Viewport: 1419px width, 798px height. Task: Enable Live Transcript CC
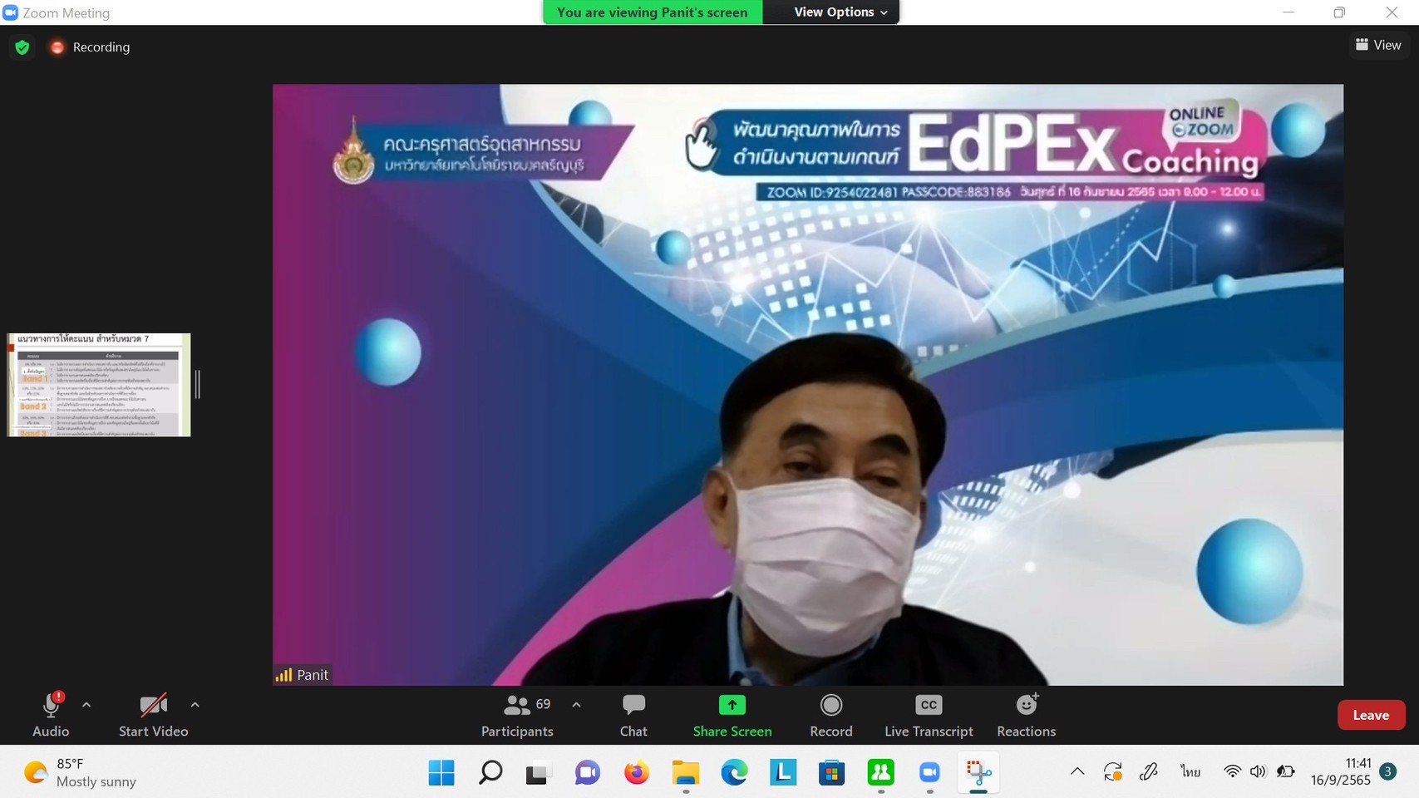[x=929, y=716]
